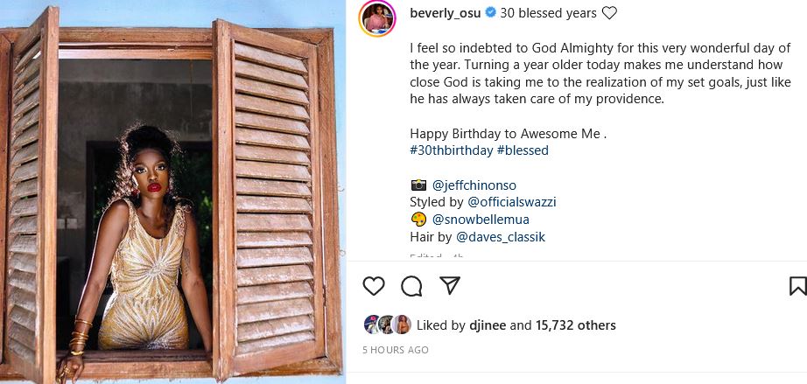Open the beverly_osu username link
This screenshot has width=807, height=384.
point(446,13)
